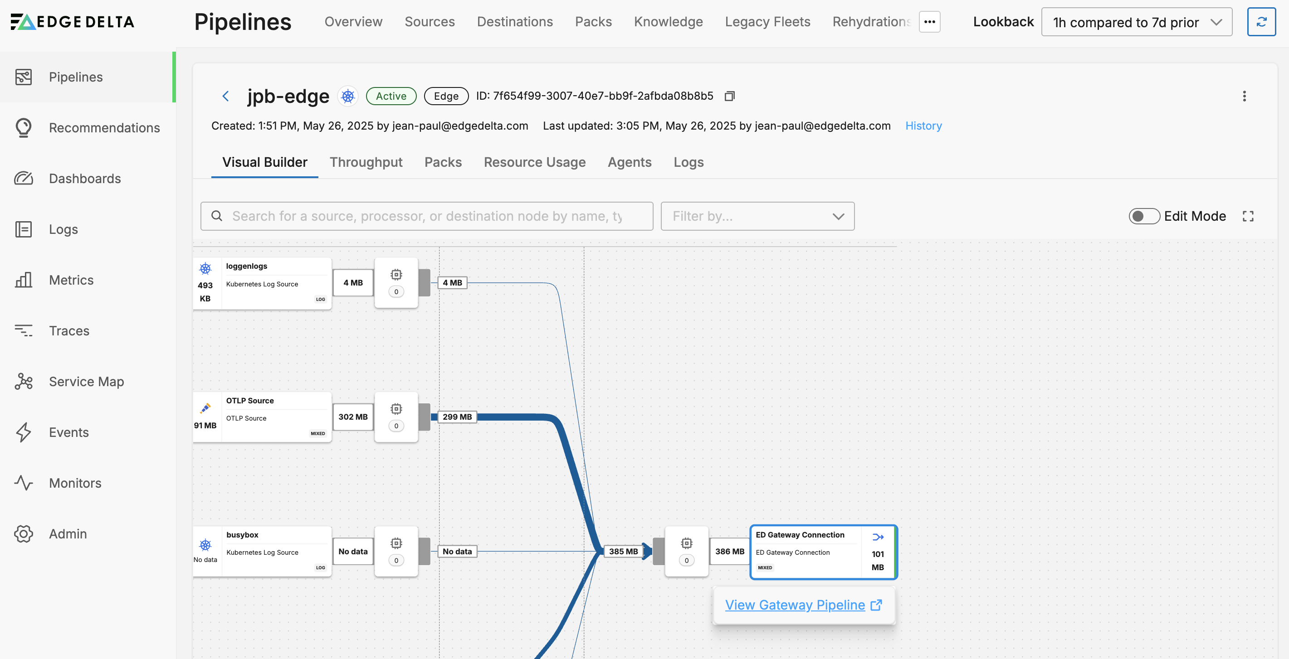Open the Filter by dropdown
The image size is (1289, 659).
(757, 216)
